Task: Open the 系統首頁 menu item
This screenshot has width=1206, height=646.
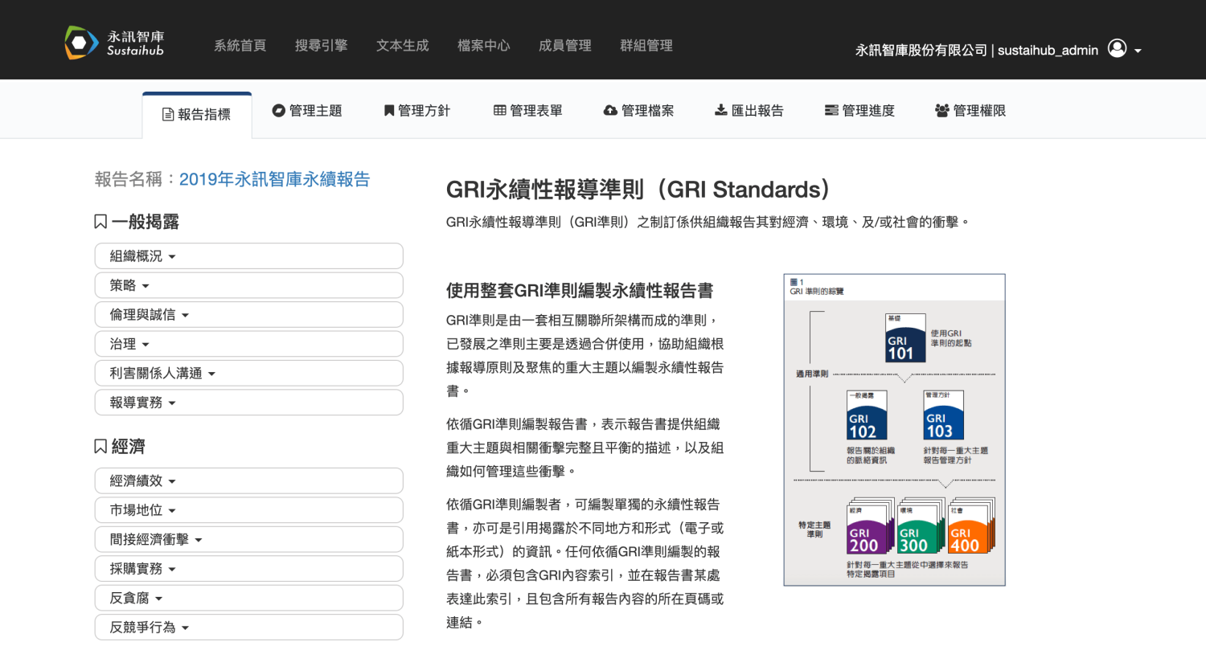Action: [240, 46]
